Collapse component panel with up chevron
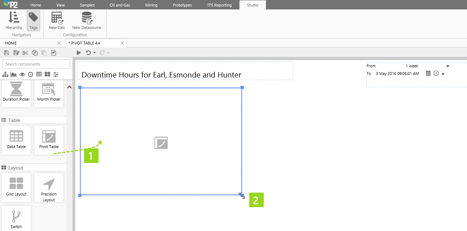The width and height of the screenshot is (467, 231). [x=69, y=87]
